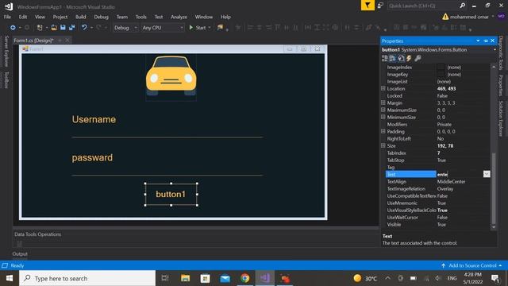This screenshot has width=508, height=286.
Task: Show Events via the lightning bolt icon
Action: pyautogui.click(x=410, y=58)
